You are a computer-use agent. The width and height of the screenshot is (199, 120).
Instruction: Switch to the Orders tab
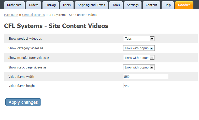tap(34, 5)
